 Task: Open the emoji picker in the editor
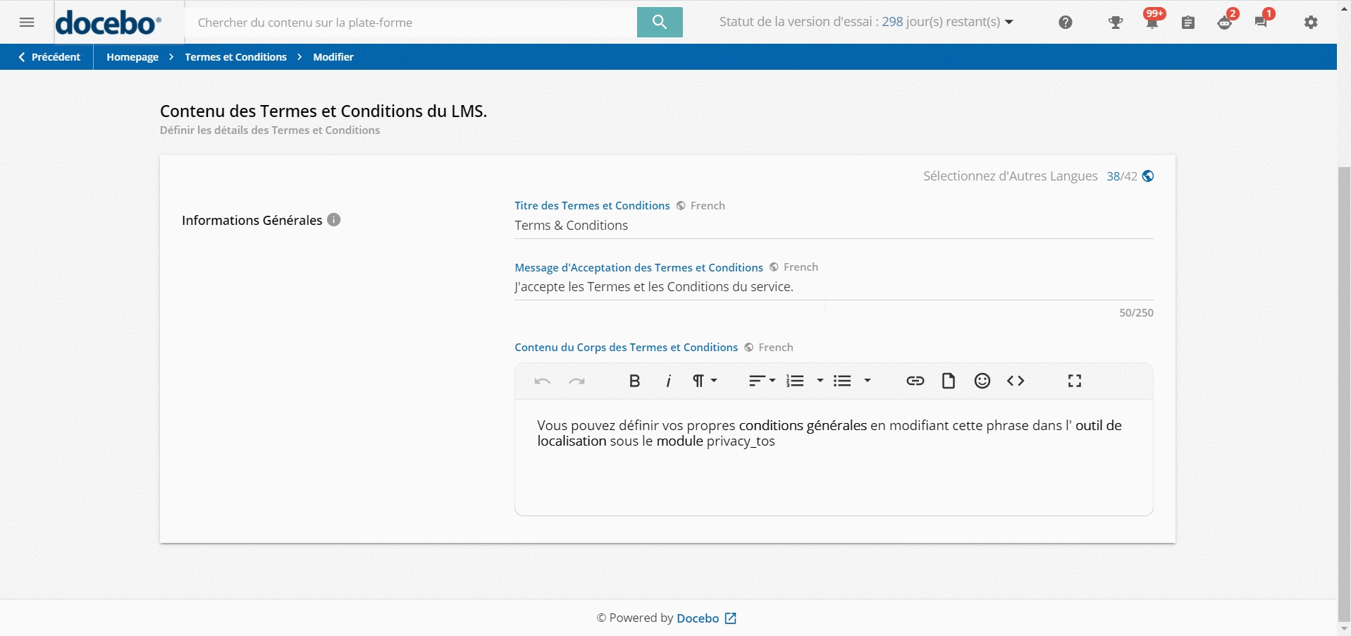pos(982,381)
